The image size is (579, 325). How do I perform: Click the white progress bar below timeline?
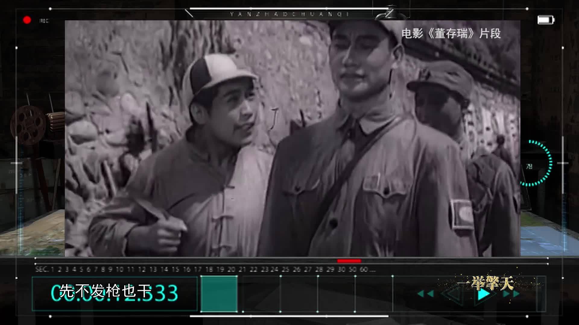coord(289,316)
